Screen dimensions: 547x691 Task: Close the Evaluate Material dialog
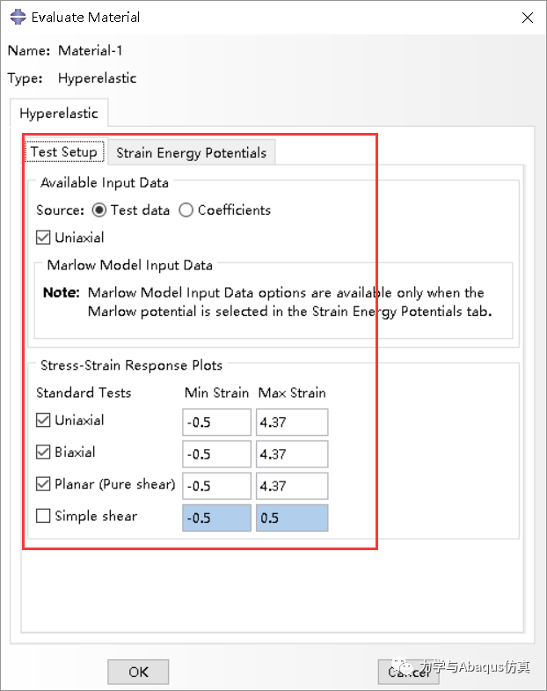coord(527,18)
